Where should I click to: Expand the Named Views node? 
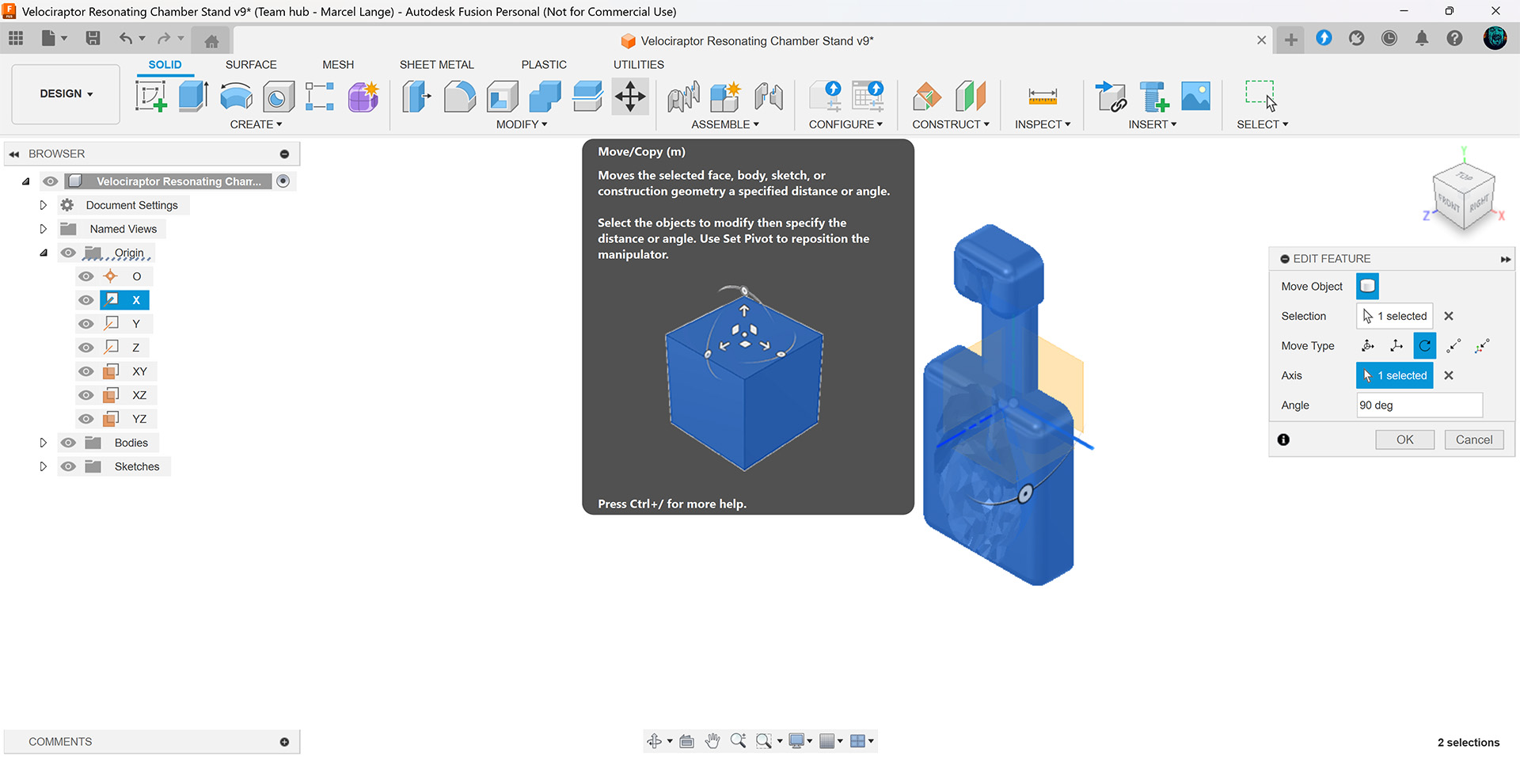[x=44, y=229]
